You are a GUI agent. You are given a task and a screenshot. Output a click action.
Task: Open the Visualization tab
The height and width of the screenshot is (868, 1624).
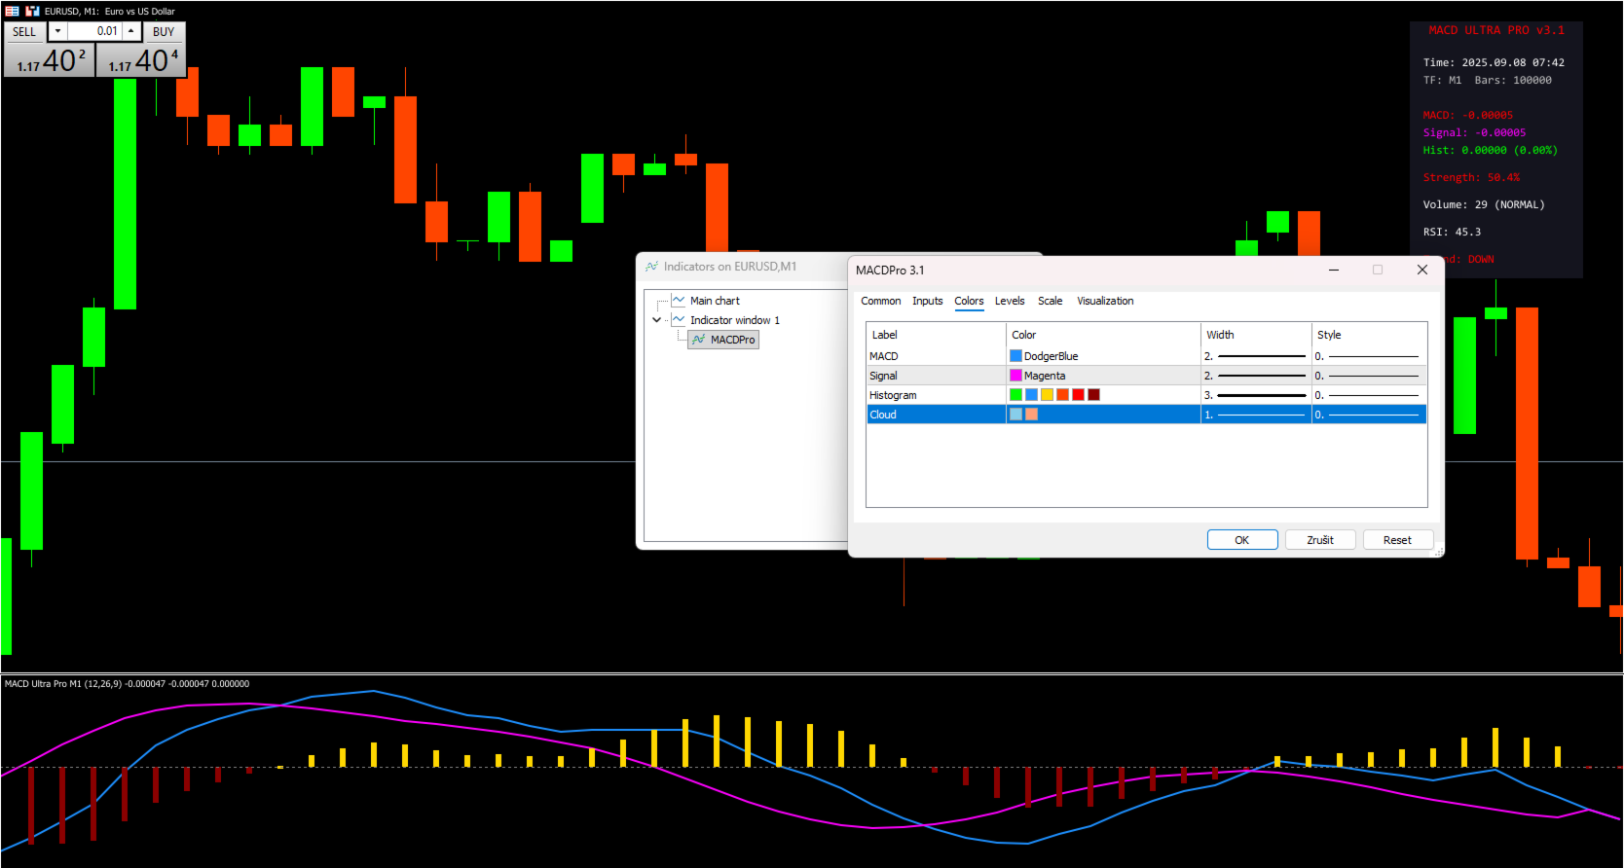[x=1105, y=301]
